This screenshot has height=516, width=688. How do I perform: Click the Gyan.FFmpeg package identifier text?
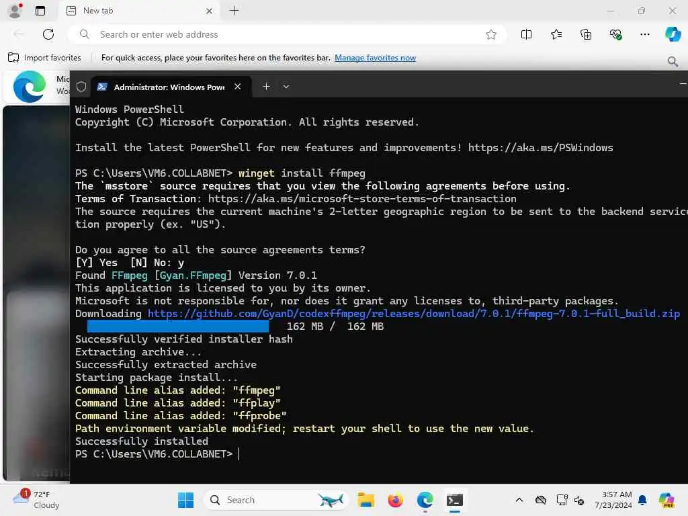pyautogui.click(x=193, y=275)
